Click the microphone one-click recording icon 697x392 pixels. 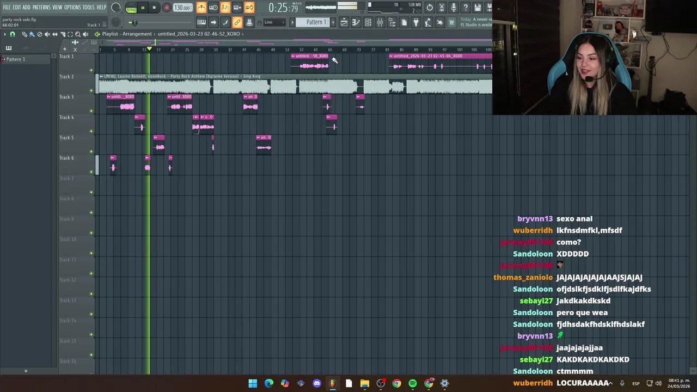[x=454, y=8]
